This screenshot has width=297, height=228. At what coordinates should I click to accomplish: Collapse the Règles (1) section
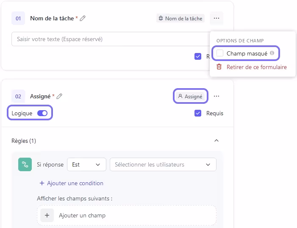(x=217, y=141)
